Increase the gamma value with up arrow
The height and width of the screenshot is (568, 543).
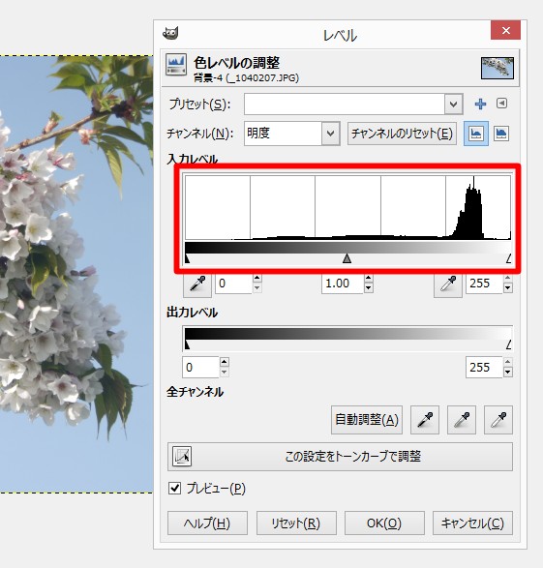[x=369, y=279]
